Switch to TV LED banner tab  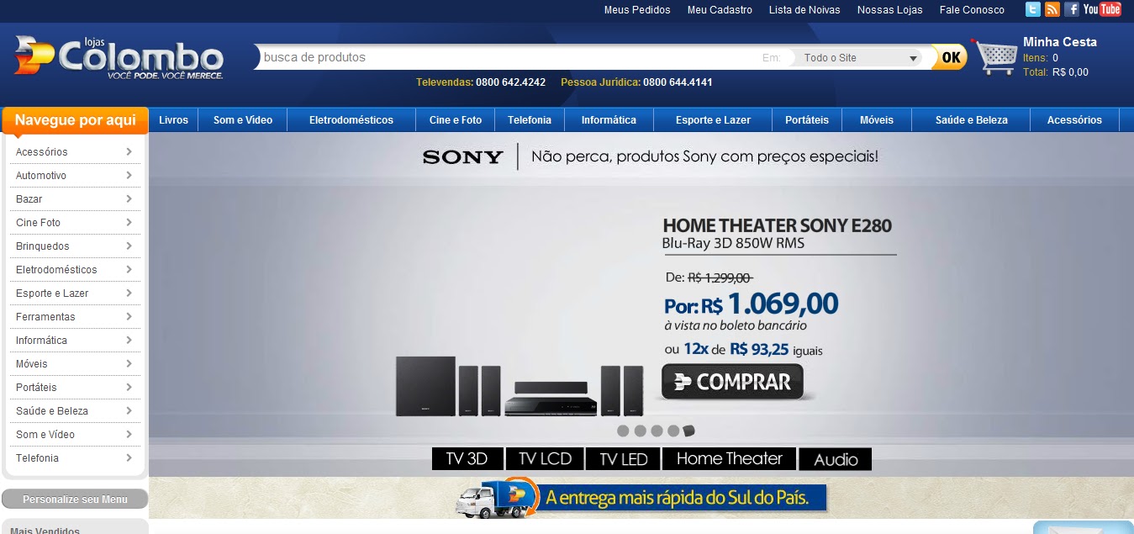[623, 459]
